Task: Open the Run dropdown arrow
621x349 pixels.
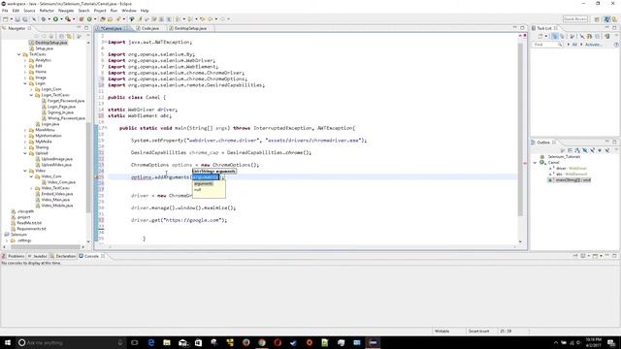Action: click(x=61, y=19)
